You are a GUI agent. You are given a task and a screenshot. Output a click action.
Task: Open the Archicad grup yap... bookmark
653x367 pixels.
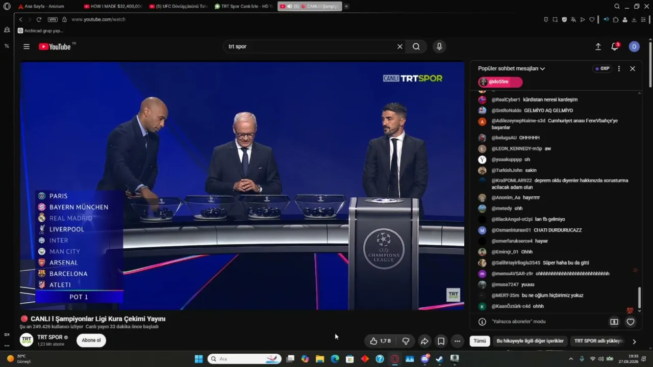click(x=40, y=31)
